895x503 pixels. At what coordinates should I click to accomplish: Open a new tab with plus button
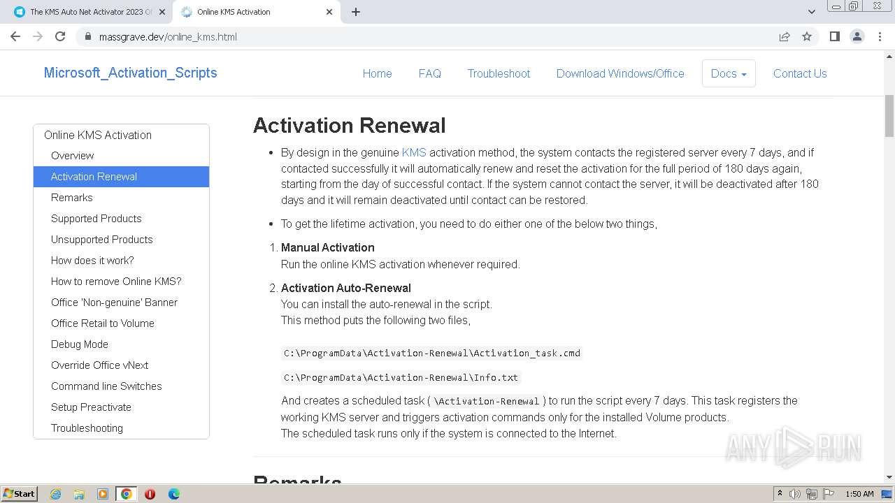356,12
